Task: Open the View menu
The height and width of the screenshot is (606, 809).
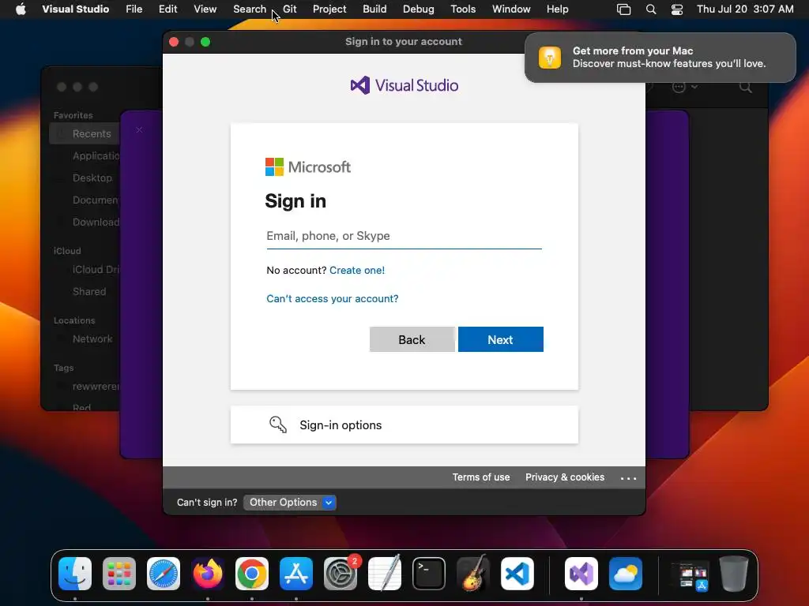Action: point(205,9)
